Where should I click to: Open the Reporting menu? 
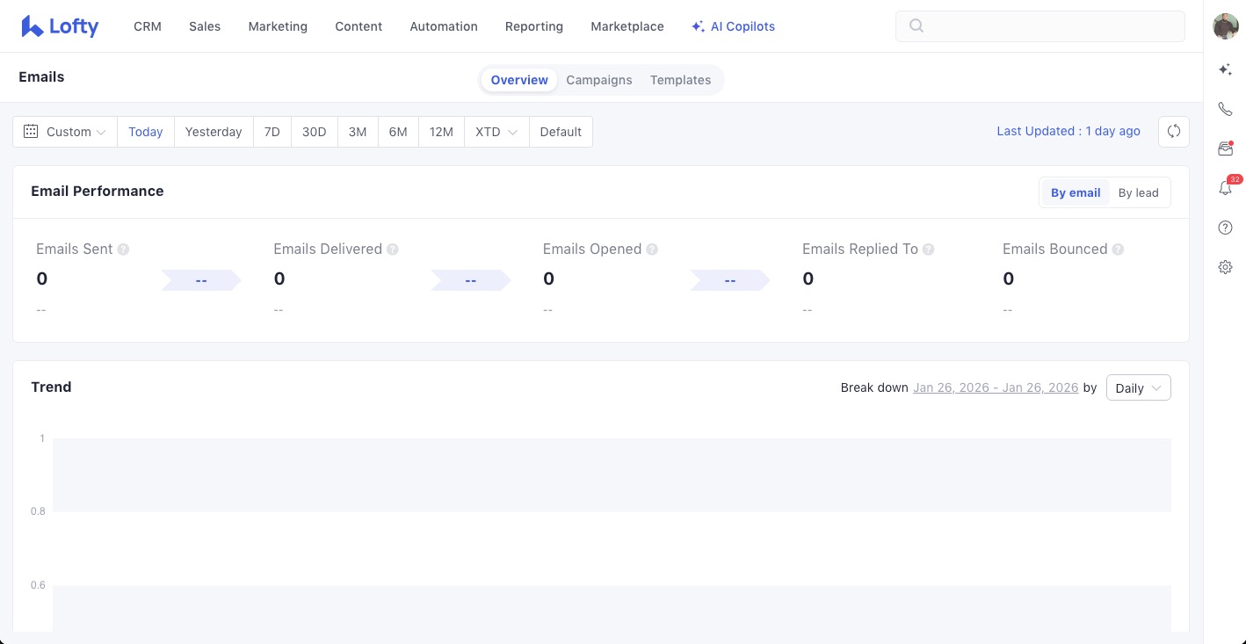pyautogui.click(x=533, y=26)
